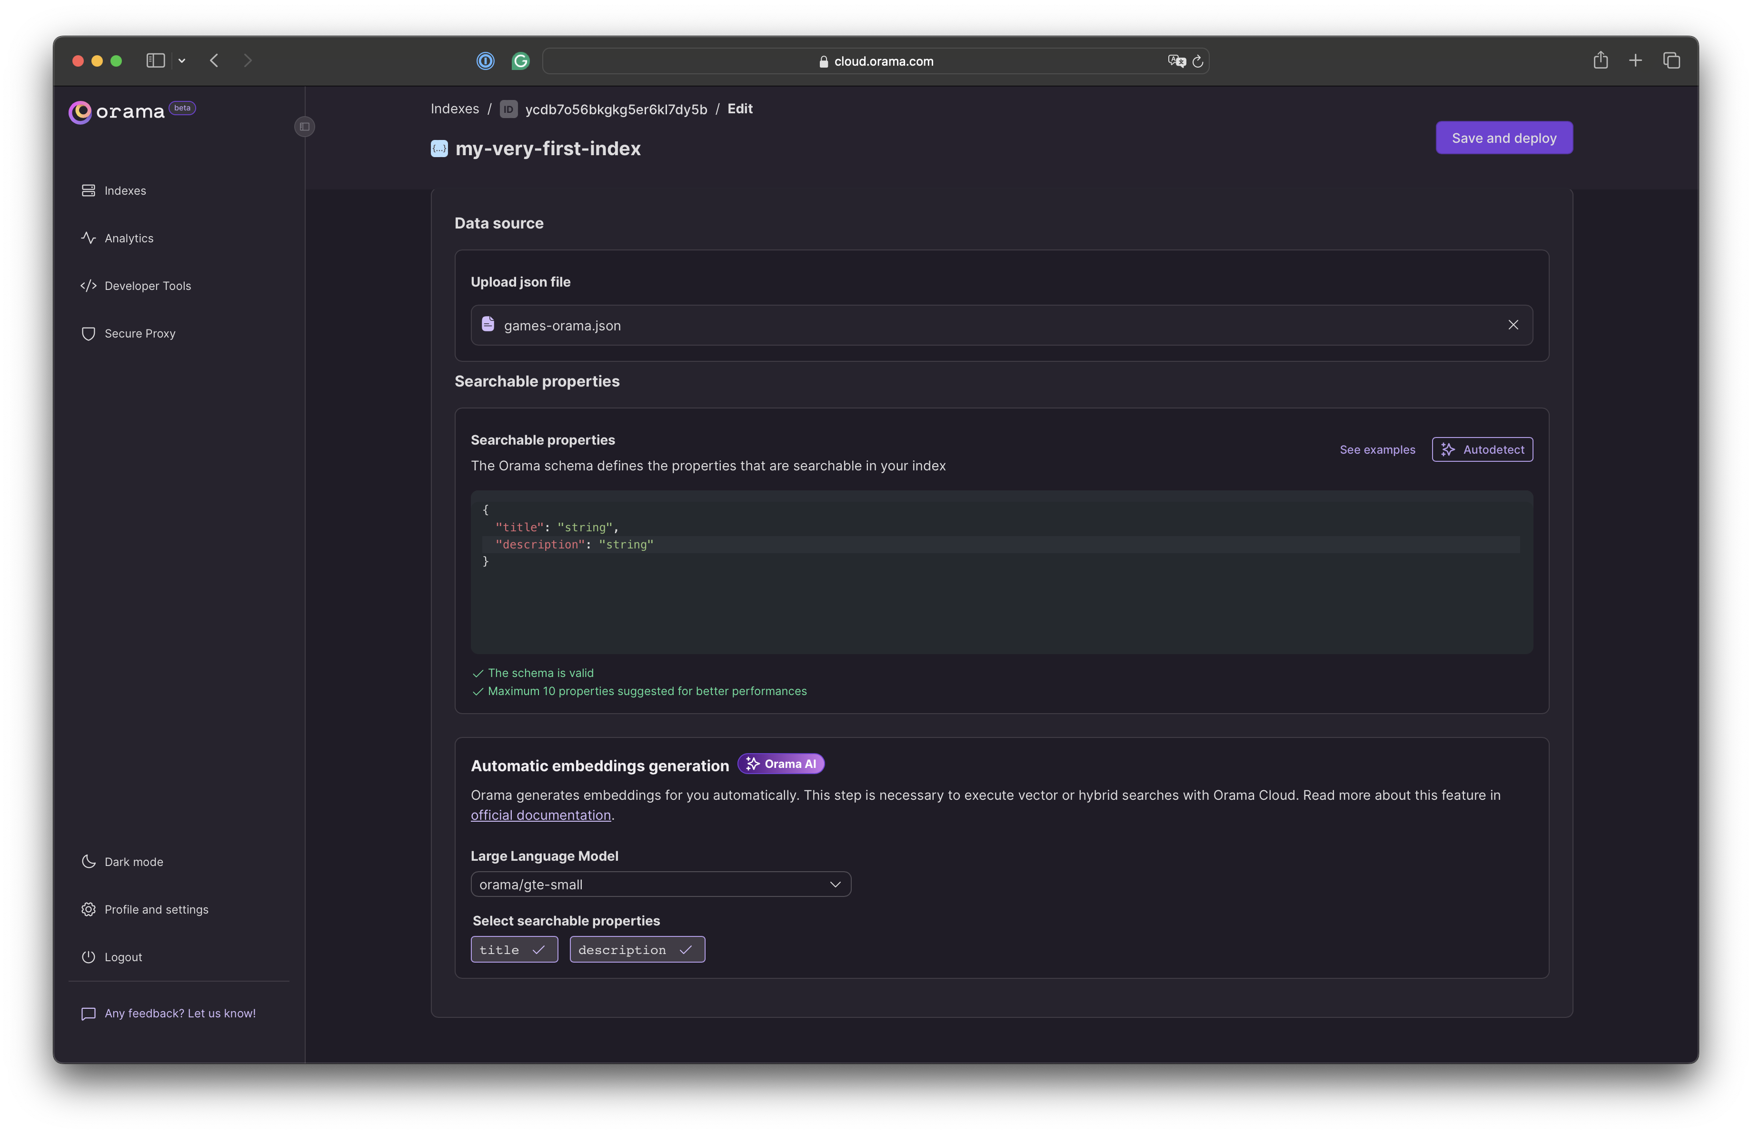Go back with the browser back arrow

coord(214,60)
